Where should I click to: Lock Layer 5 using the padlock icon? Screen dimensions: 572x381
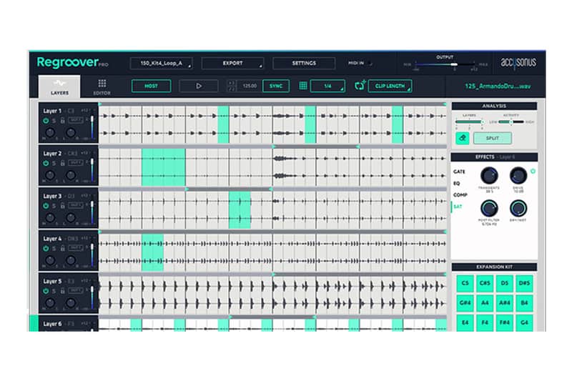pyautogui.click(x=62, y=291)
